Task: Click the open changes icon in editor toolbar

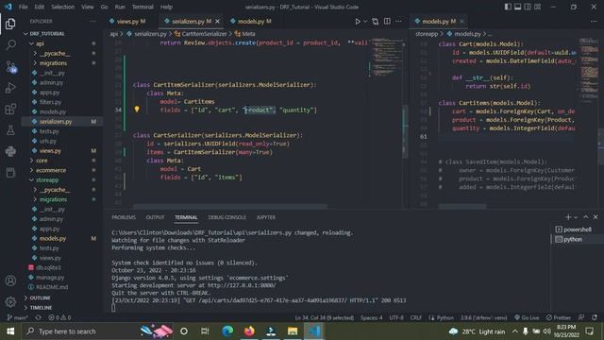Action: [x=376, y=21]
